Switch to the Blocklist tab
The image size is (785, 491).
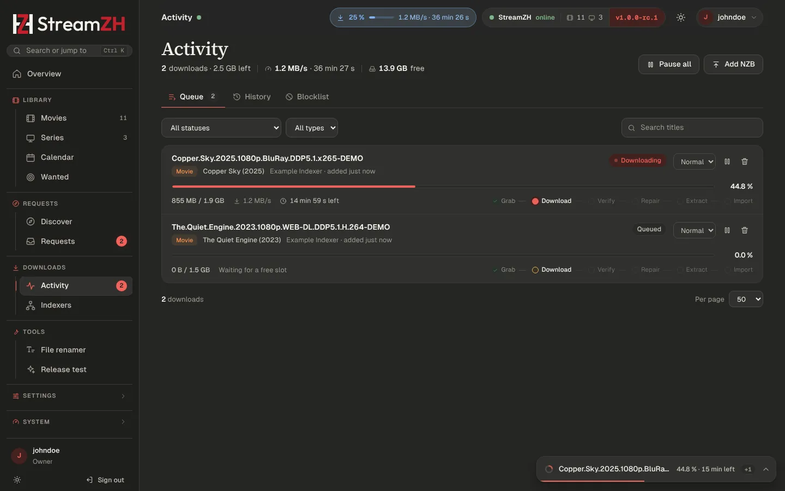click(307, 97)
